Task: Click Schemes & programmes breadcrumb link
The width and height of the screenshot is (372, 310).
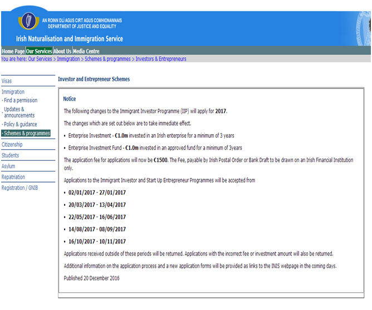Action: [108, 59]
